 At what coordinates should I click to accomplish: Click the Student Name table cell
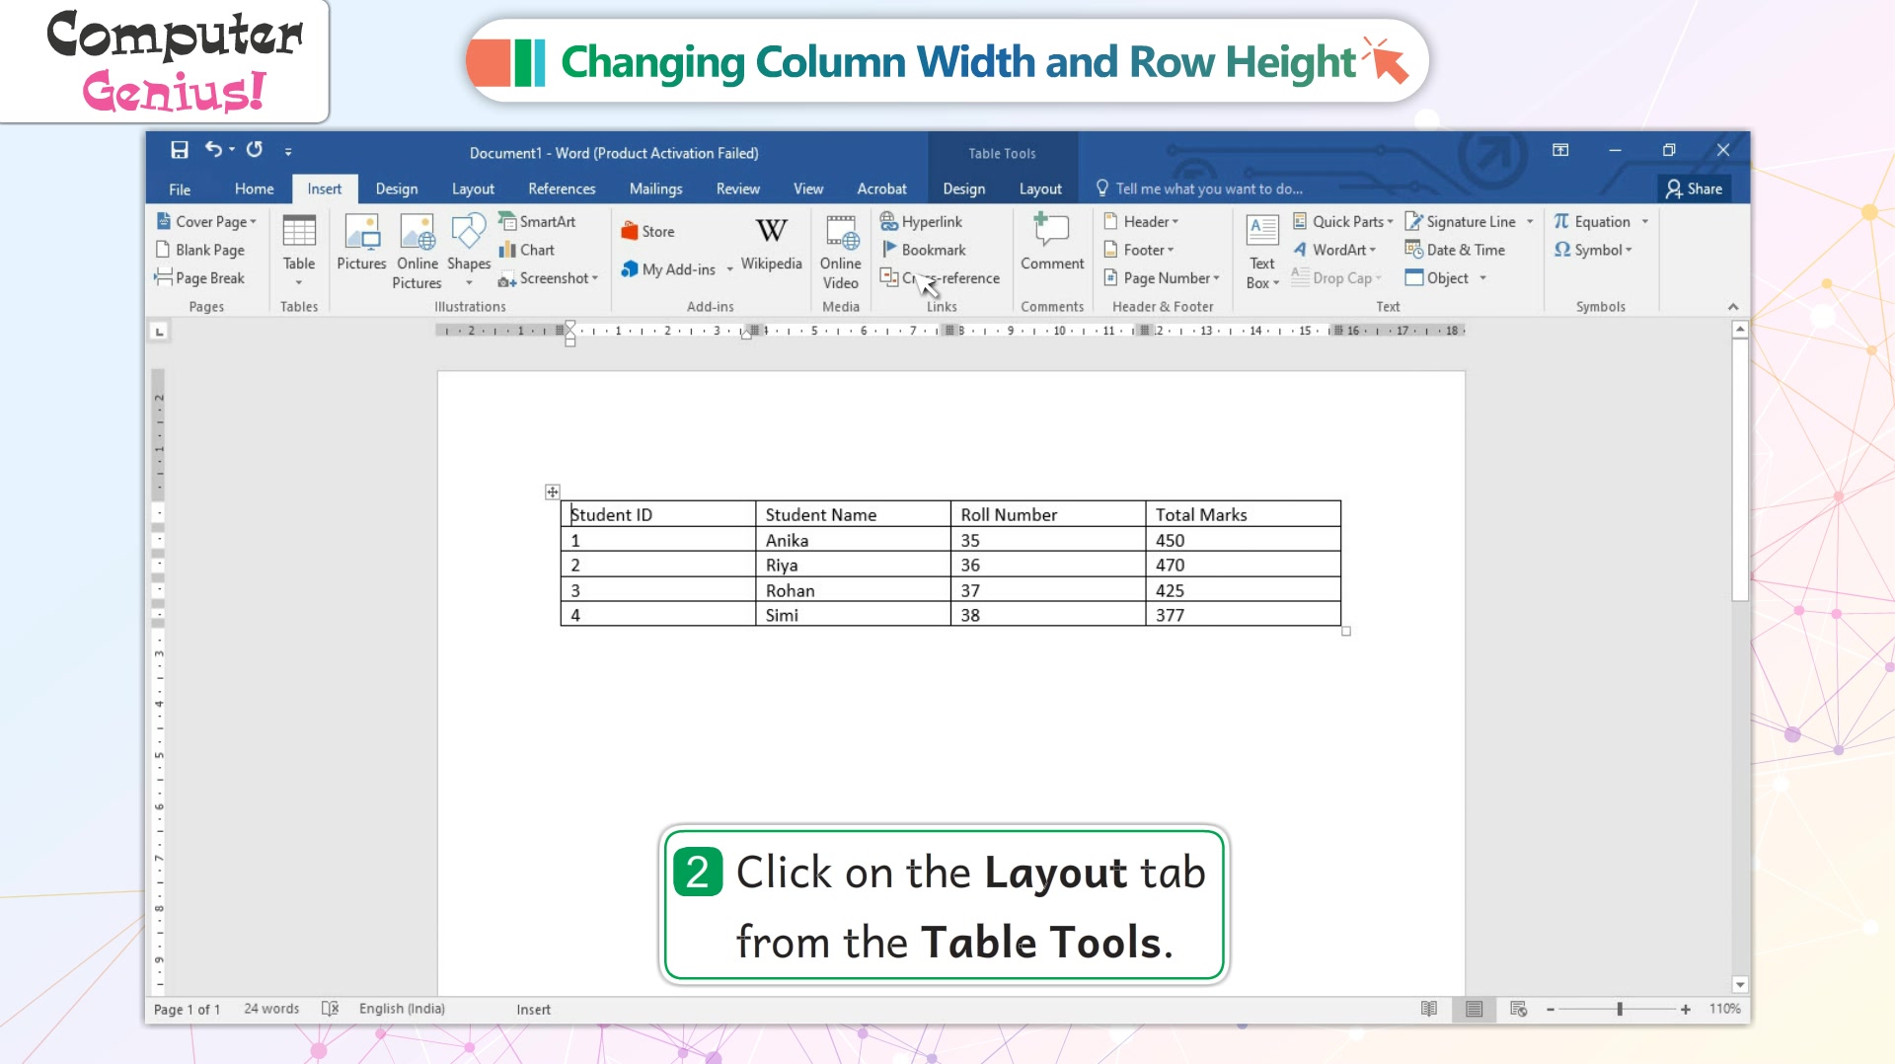point(853,514)
